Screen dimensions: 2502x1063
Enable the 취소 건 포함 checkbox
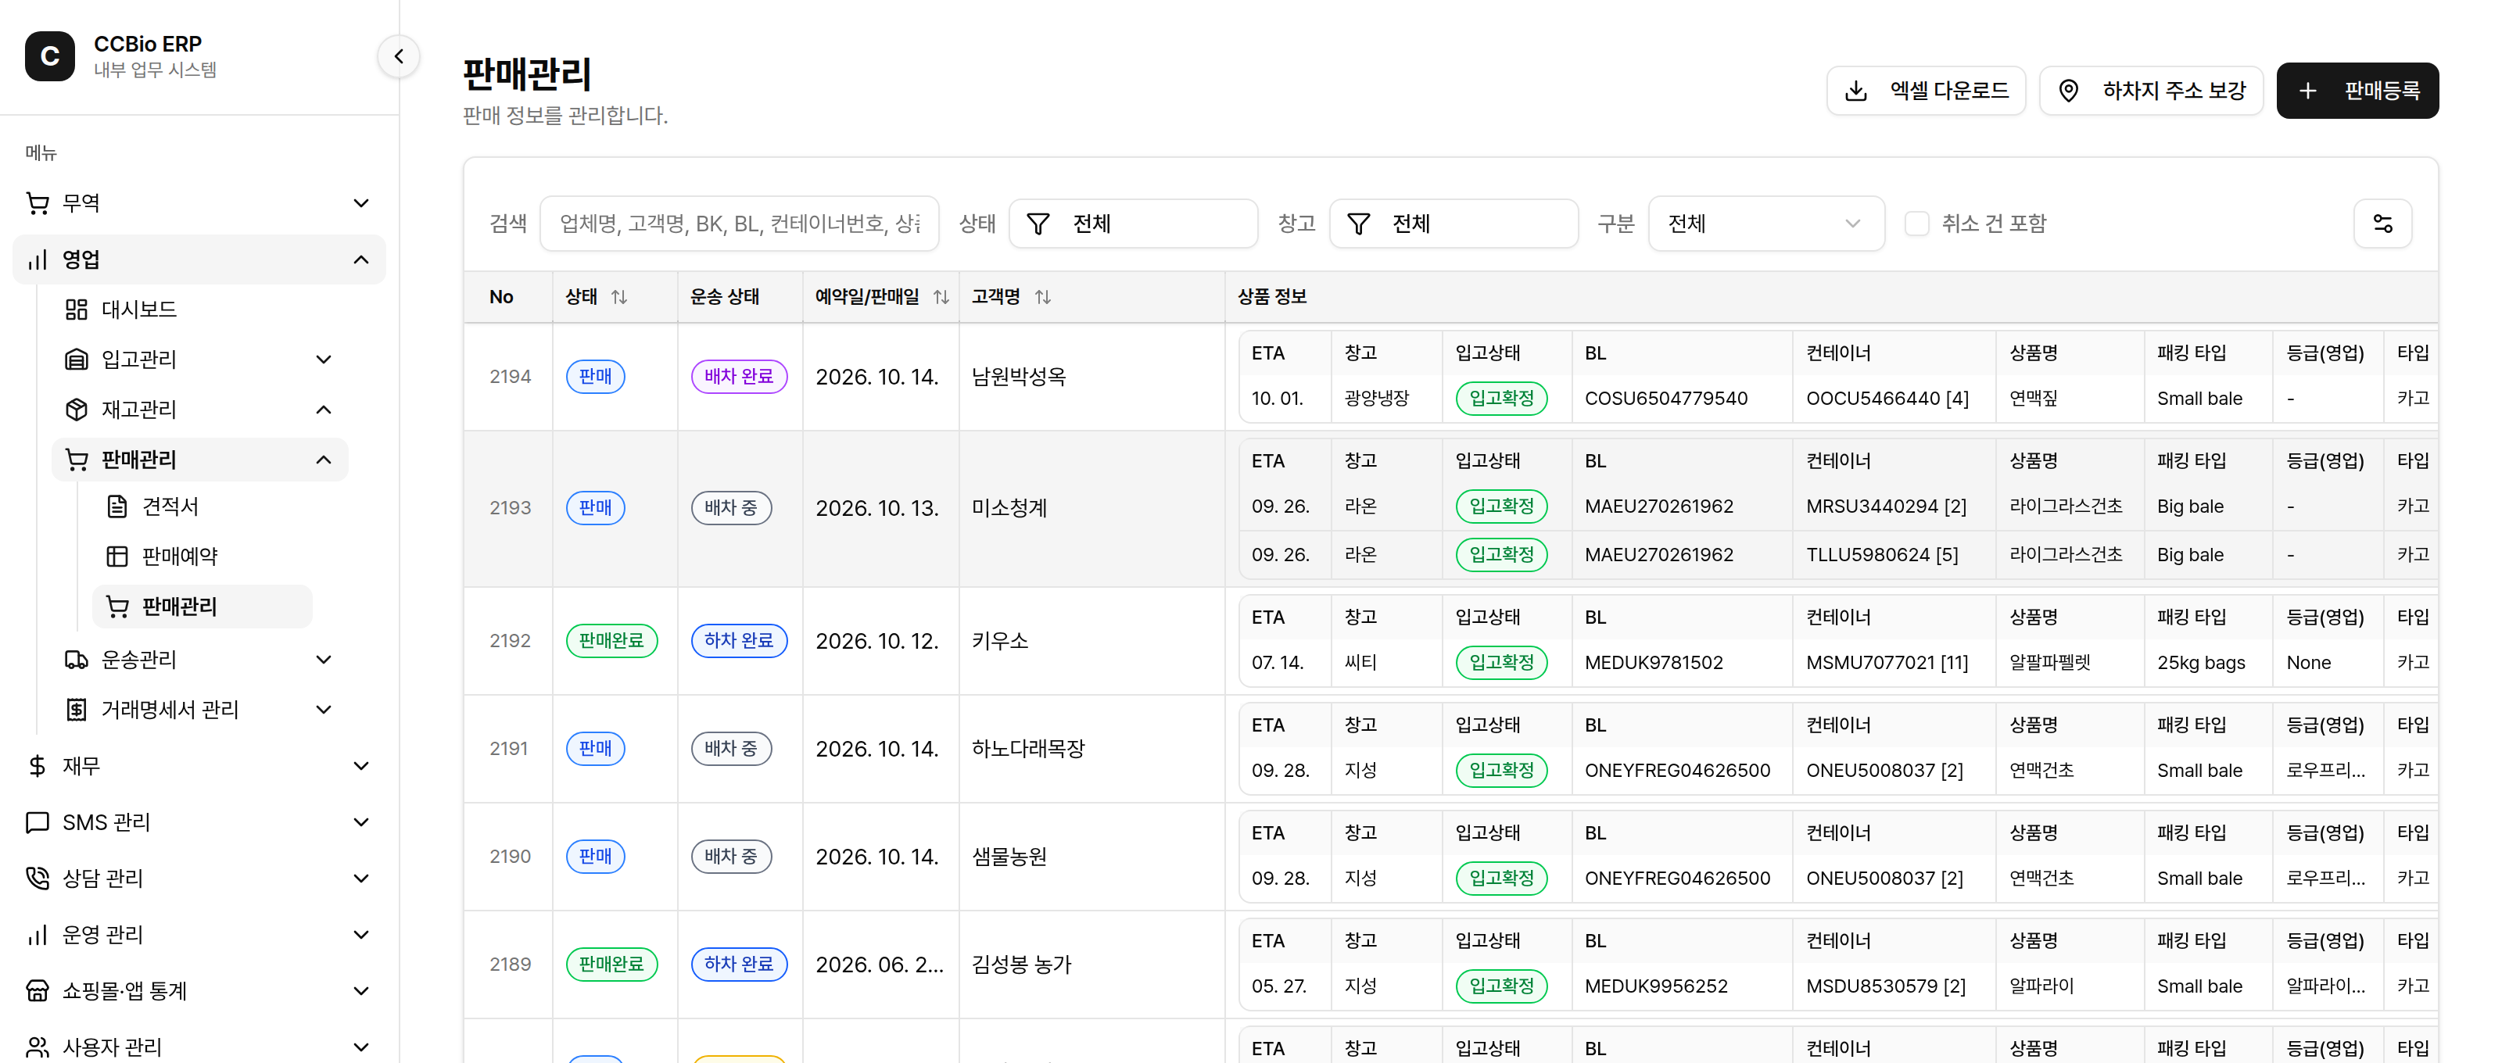[x=1916, y=224]
